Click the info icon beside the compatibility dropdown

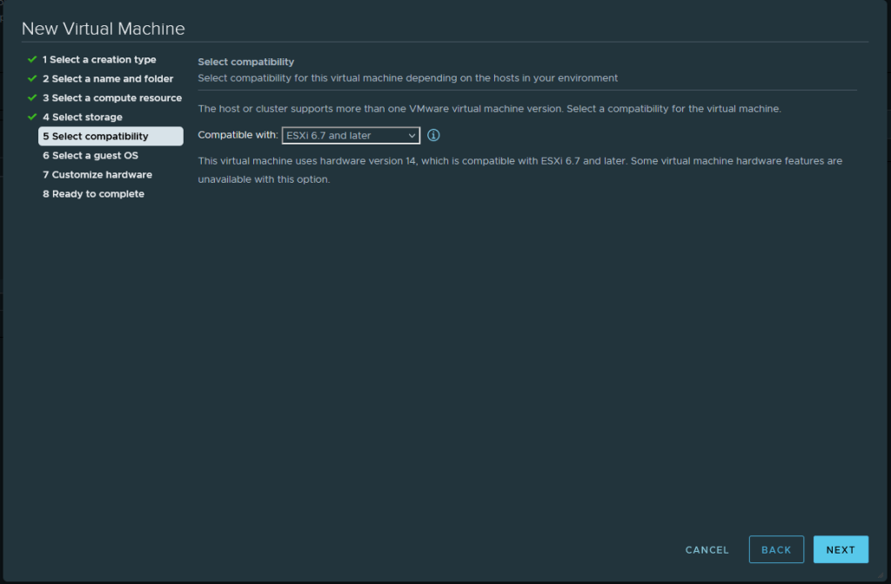click(x=433, y=136)
